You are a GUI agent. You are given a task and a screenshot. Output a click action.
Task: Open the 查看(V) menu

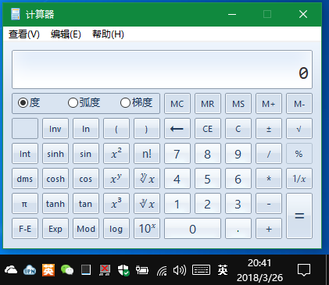coord(24,34)
